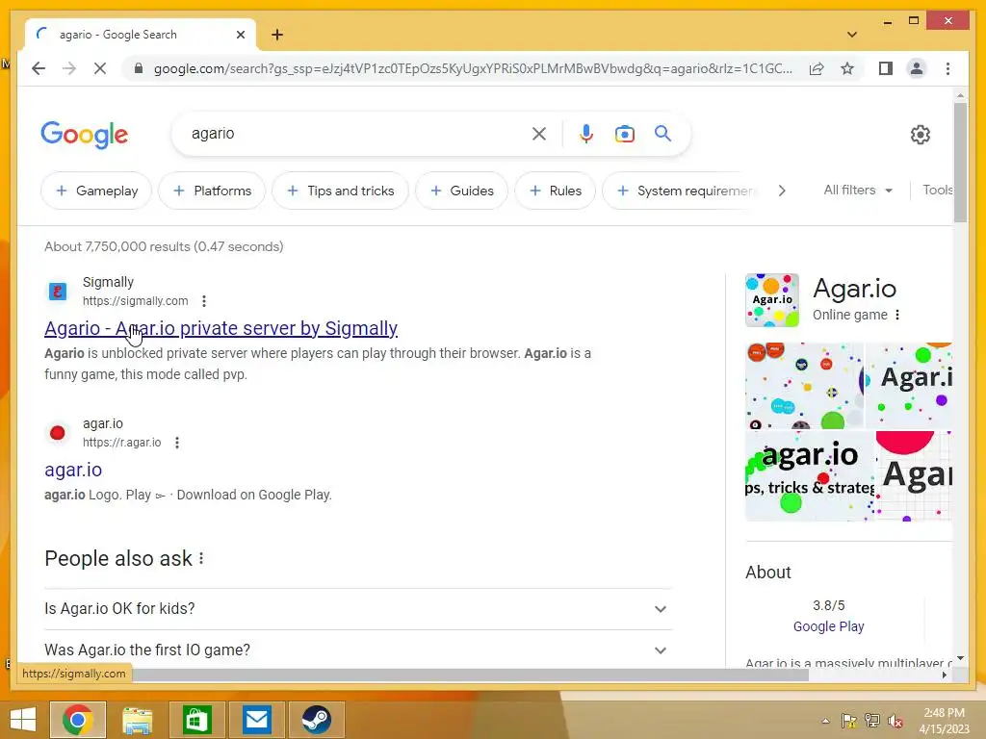Click the red agar.io site favicon

[x=57, y=432]
